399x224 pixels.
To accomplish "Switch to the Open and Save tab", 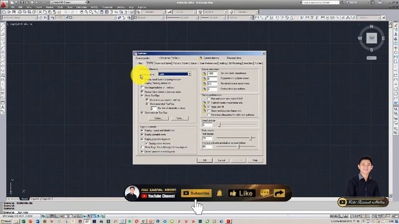I will (163, 63).
